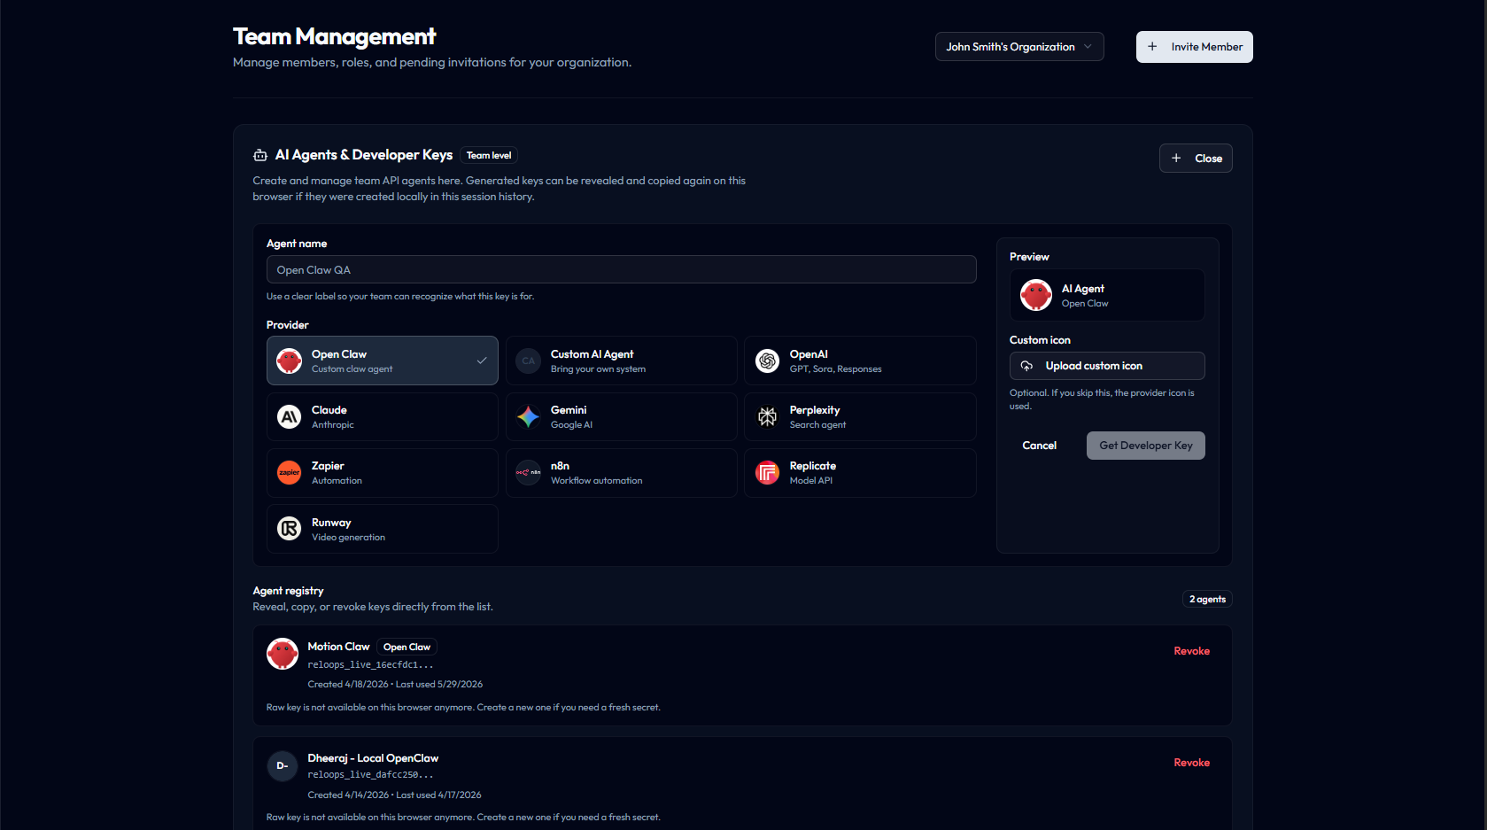The height and width of the screenshot is (830, 1487).
Task: Click the Team level badge
Action: [x=489, y=155]
